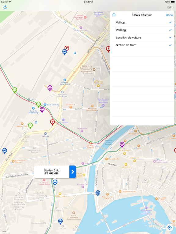This screenshot has width=176, height=234.
Task: Select blue car pin near Académie de la Bière
Action: (98, 193)
